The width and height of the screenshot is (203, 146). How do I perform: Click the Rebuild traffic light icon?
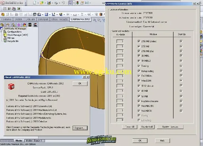click(x=78, y=3)
